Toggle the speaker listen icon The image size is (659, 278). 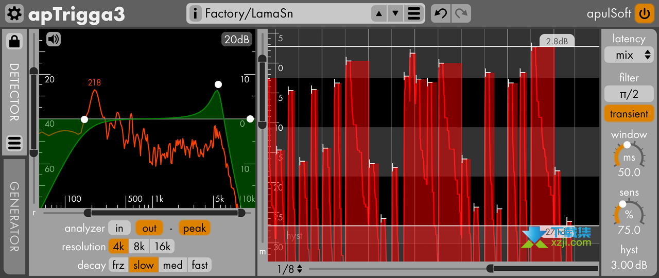tap(54, 39)
